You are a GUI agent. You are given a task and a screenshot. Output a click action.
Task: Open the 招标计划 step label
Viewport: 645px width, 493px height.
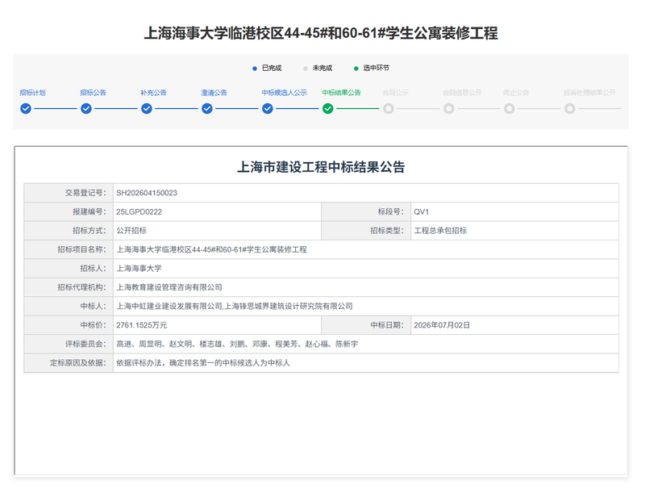[x=32, y=93]
